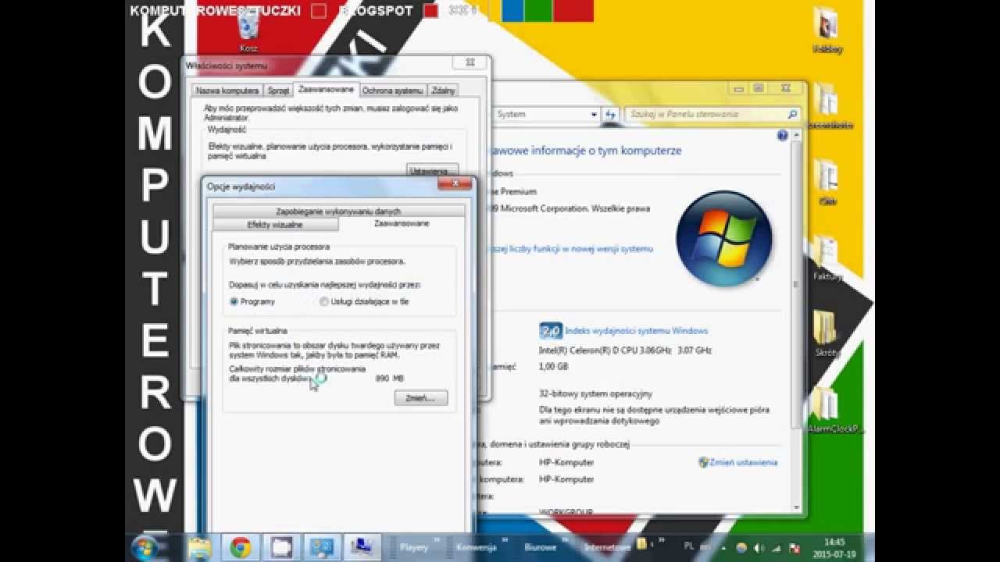This screenshot has height=562, width=1000.
Task: Click the magnifier icon in Control Panel search
Action: click(x=792, y=114)
